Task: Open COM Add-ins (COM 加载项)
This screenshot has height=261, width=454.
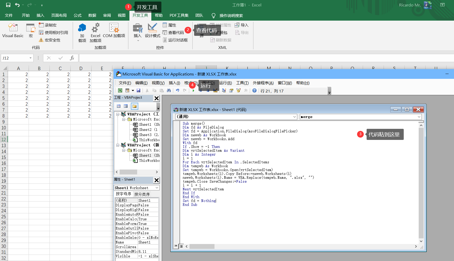Action: [x=114, y=31]
